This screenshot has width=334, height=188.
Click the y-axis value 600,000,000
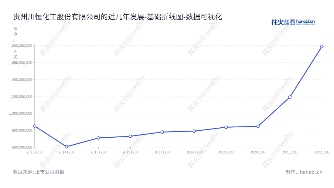coord(22,147)
